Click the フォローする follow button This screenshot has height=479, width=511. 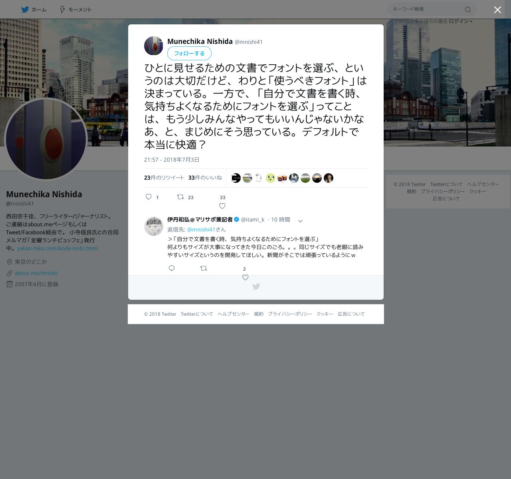click(189, 53)
